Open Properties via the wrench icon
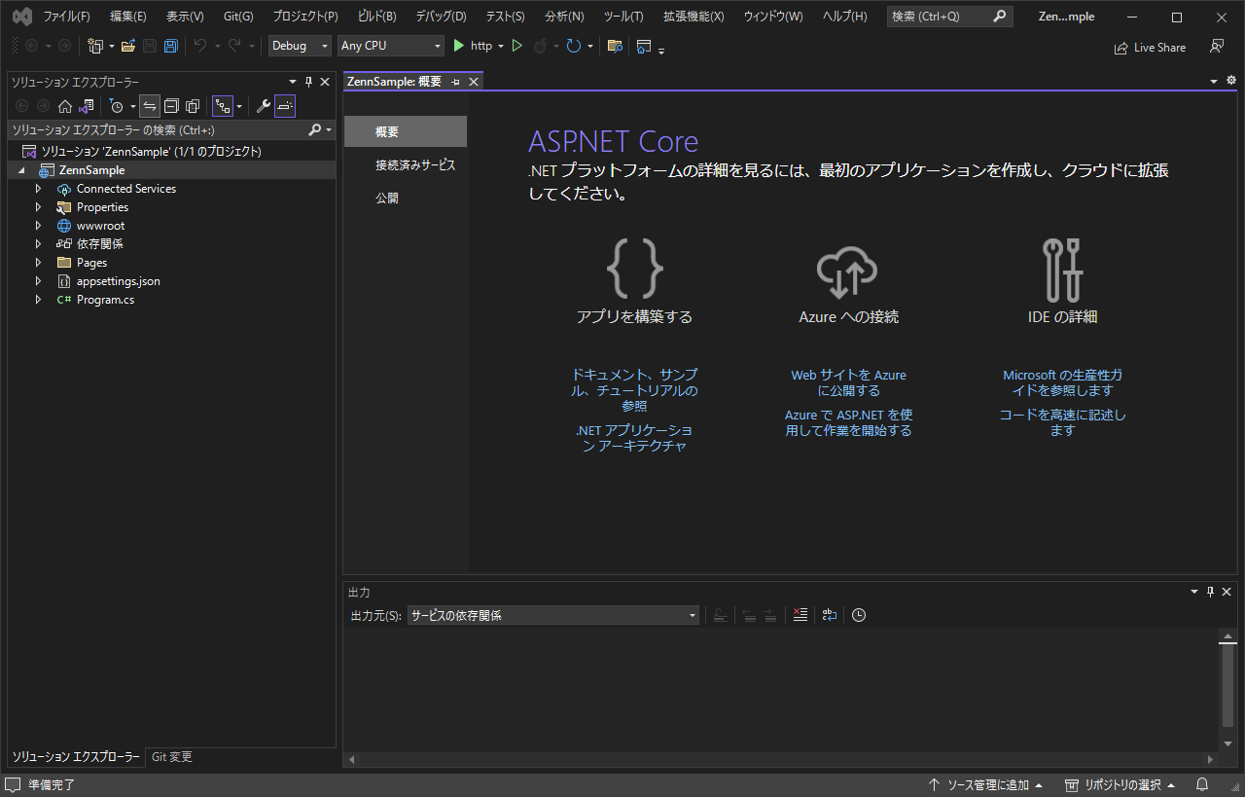Image resolution: width=1245 pixels, height=797 pixels. click(x=263, y=106)
